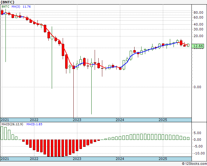
Task: Click the 2023 label on MACD timeline
Action: click(x=77, y=159)
